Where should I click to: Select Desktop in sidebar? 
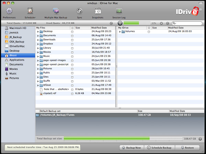coord(18,51)
